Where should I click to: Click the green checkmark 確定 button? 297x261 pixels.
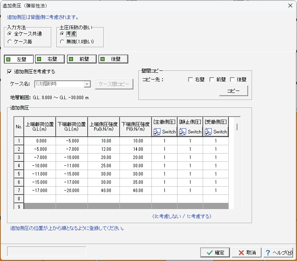(x=215, y=252)
